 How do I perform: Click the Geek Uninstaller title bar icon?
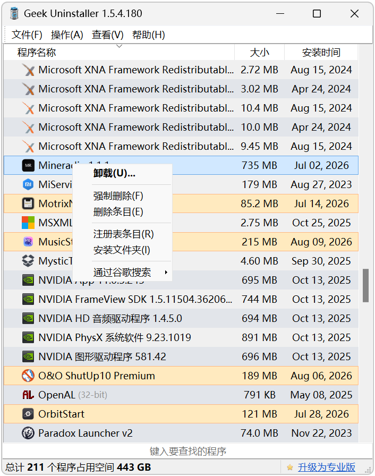14,13
